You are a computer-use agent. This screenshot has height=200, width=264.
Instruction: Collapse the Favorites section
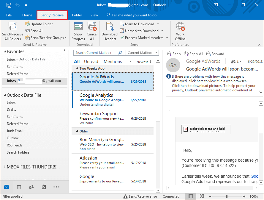(5, 51)
